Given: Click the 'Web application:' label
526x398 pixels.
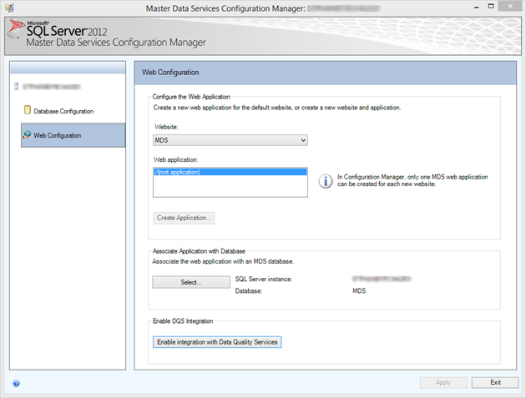Looking at the screenshot, I should coord(176,159).
